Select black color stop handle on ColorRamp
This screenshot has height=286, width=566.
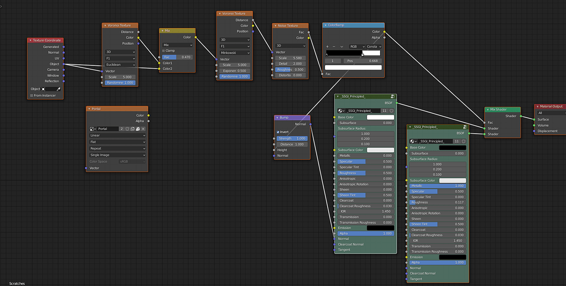326,55
